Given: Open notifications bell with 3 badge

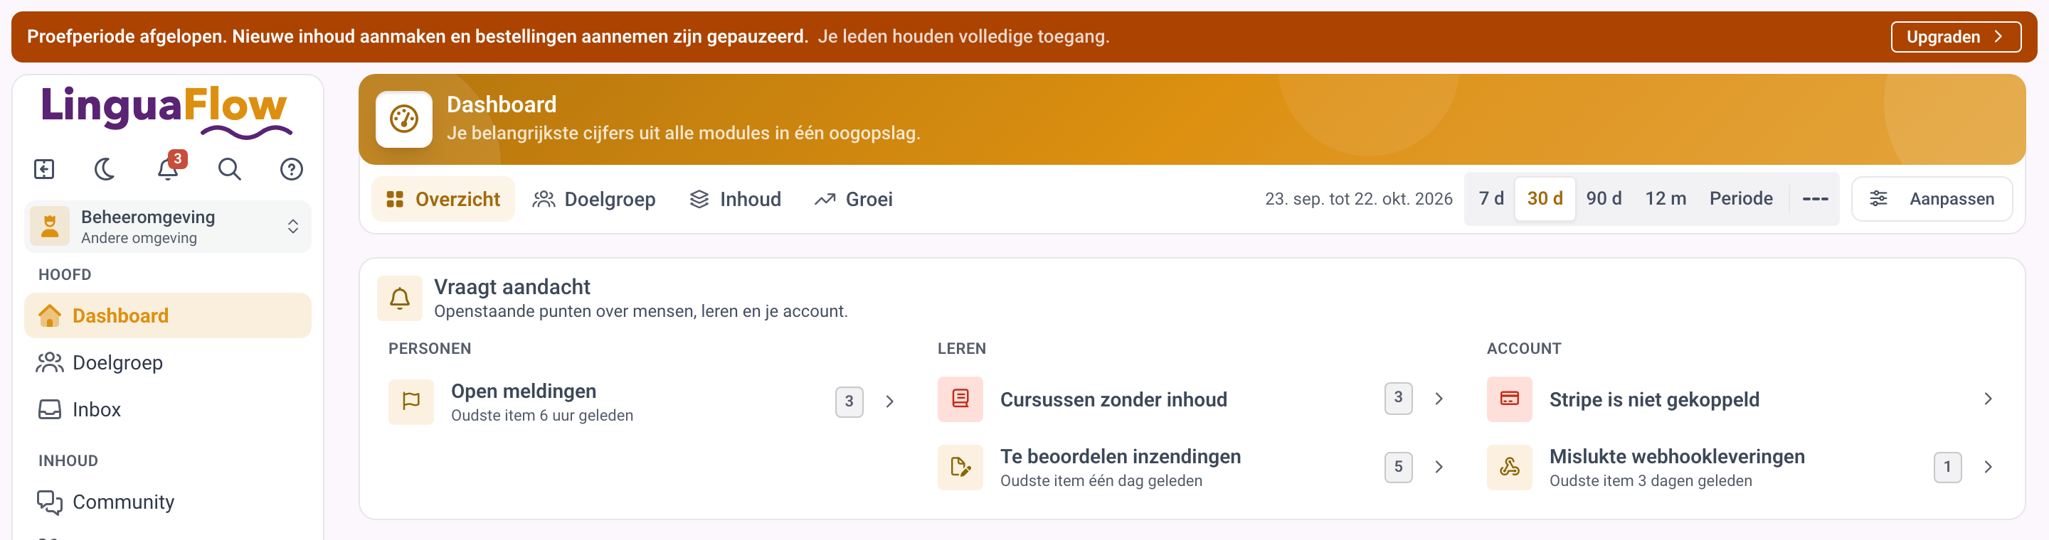Looking at the screenshot, I should click(x=168, y=168).
